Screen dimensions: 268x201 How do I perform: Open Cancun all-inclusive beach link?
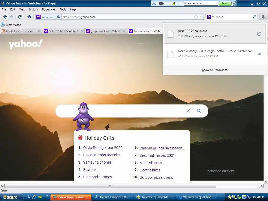click(162, 148)
